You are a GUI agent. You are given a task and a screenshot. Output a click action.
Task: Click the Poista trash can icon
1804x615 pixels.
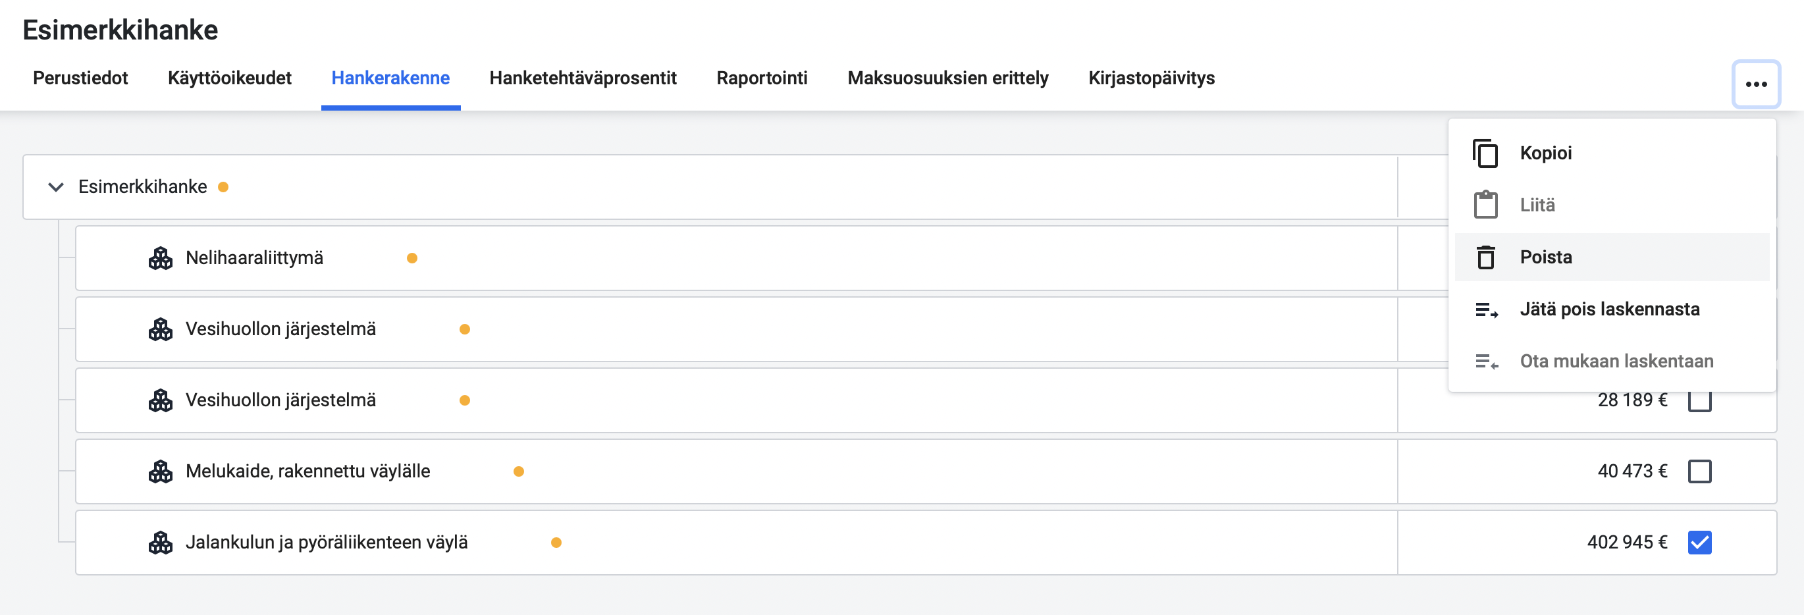point(1485,257)
